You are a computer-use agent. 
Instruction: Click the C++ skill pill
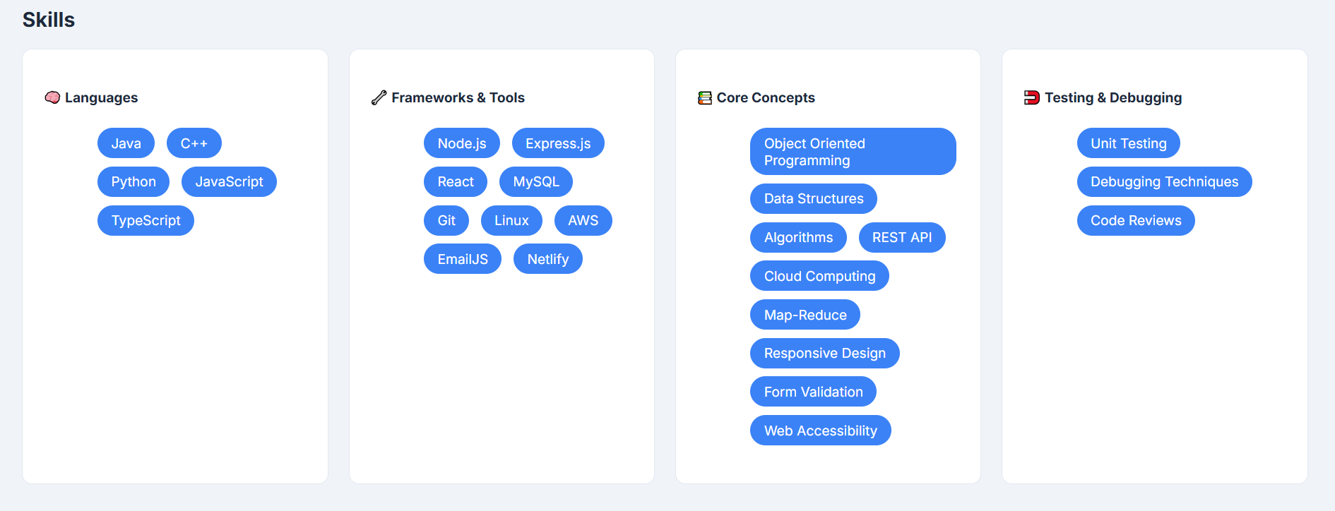194,143
